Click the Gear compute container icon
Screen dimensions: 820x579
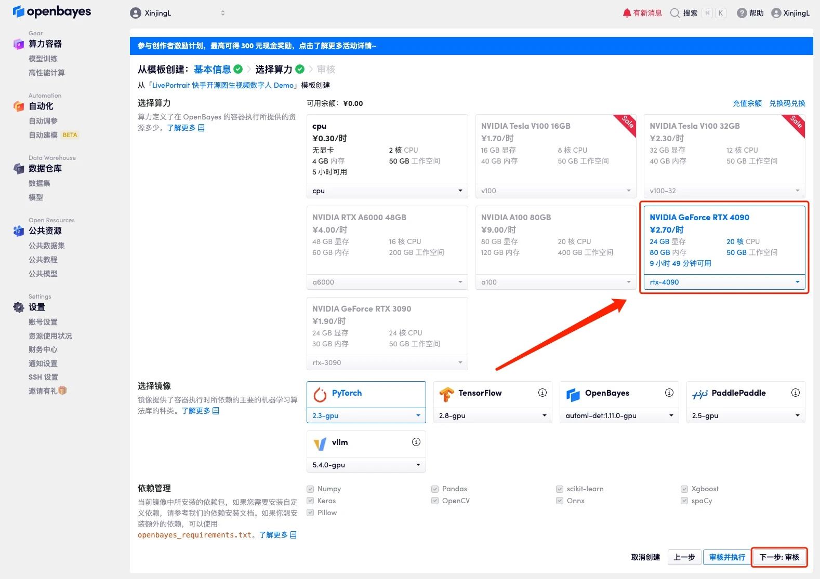(x=18, y=44)
